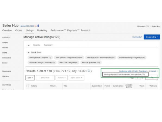Apply Multiple quantities (75) filter

(91, 63)
